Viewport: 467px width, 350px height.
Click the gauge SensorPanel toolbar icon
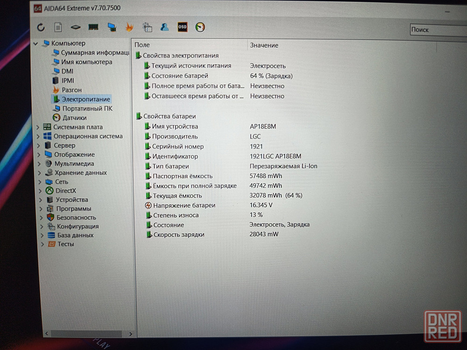click(x=200, y=27)
